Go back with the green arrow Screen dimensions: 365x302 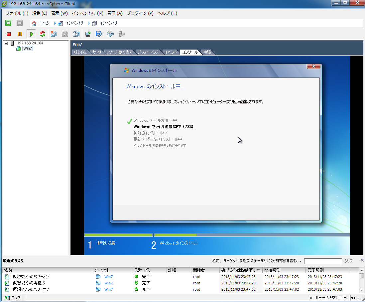tap(8, 23)
